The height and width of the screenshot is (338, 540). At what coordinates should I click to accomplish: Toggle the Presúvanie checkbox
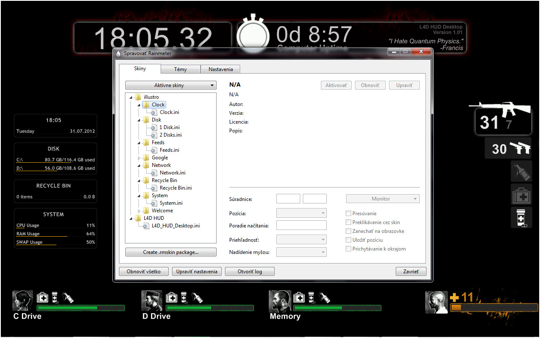pos(348,214)
